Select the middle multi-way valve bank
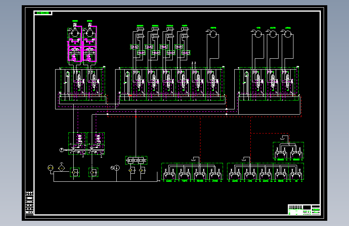 tap(172, 84)
